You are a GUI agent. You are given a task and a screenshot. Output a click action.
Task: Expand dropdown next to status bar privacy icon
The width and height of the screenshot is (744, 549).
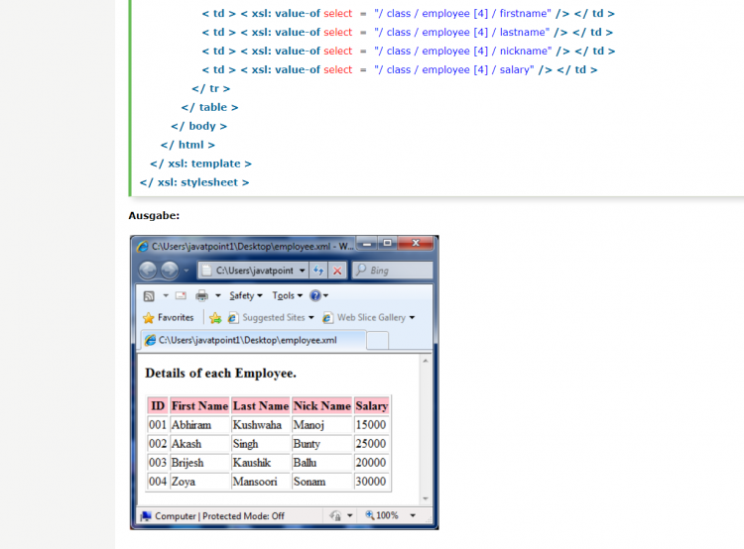click(x=350, y=515)
